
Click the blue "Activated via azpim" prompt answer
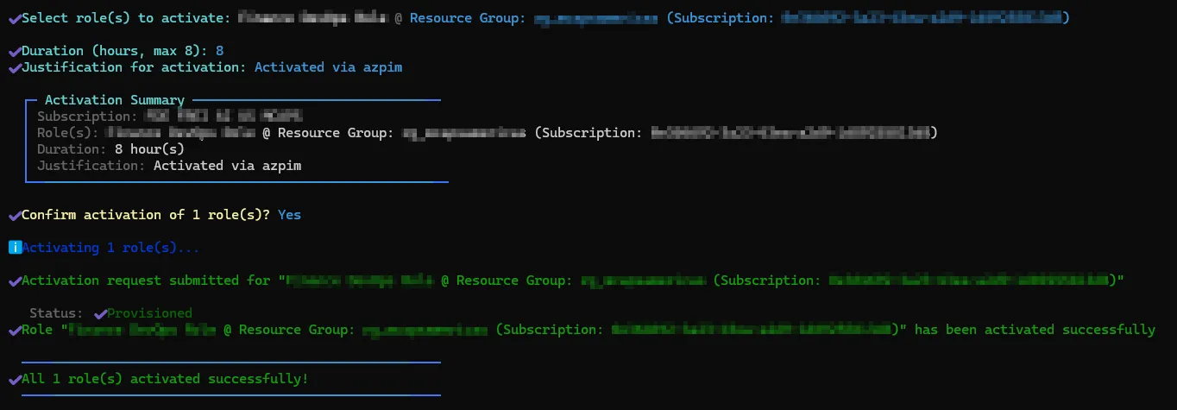point(328,67)
